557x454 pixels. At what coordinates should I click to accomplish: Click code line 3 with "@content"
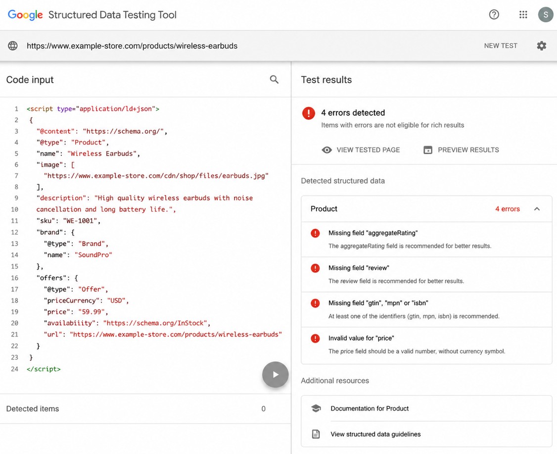point(101,131)
